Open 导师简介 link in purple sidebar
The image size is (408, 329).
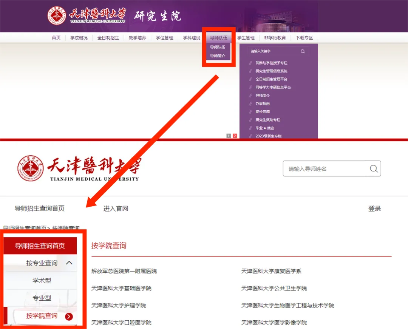pos(263,96)
